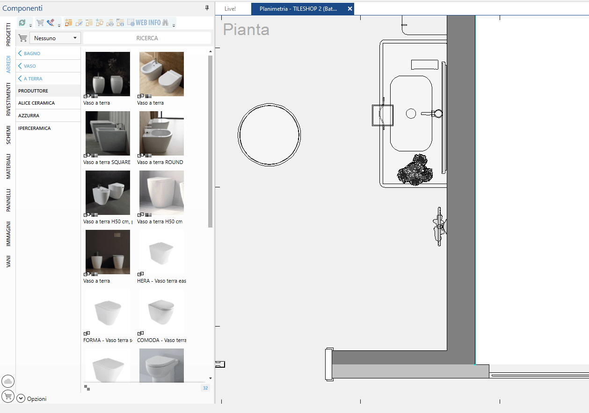The image size is (589, 413).
Task: Click the shopping cart toolbar icon
Action: pos(40,22)
